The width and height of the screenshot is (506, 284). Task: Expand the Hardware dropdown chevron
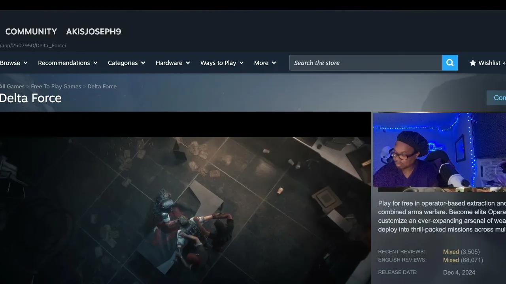188,63
